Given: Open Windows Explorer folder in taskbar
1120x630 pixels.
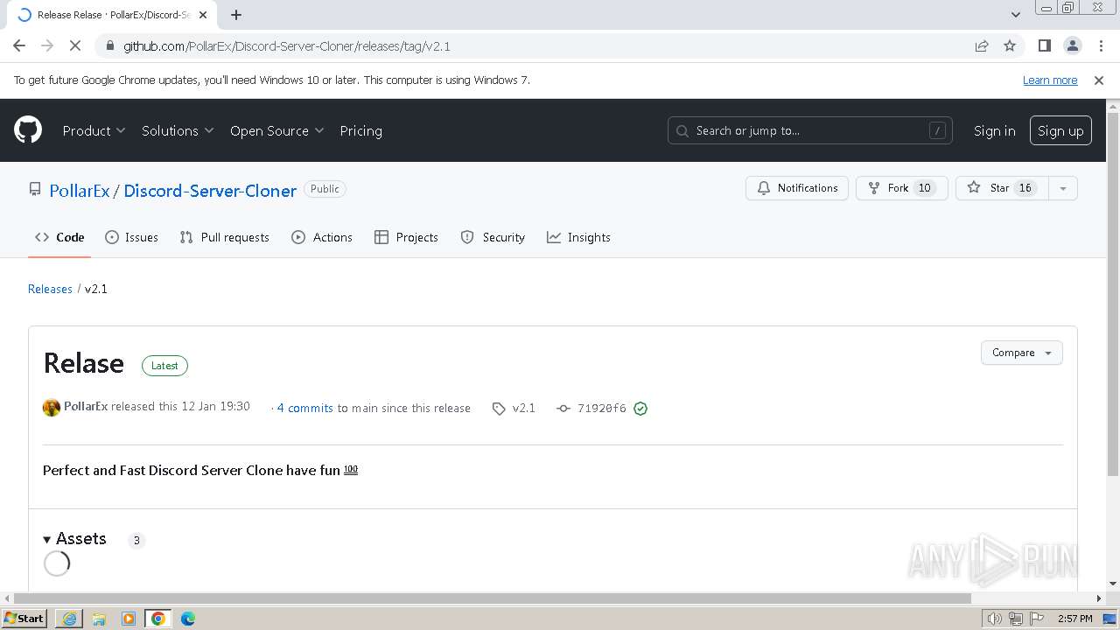Looking at the screenshot, I should coord(99,619).
